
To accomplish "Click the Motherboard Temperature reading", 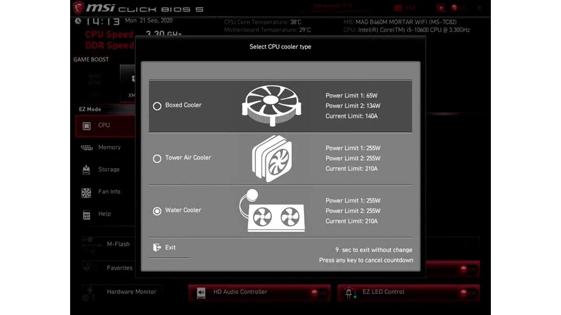I will 267,30.
